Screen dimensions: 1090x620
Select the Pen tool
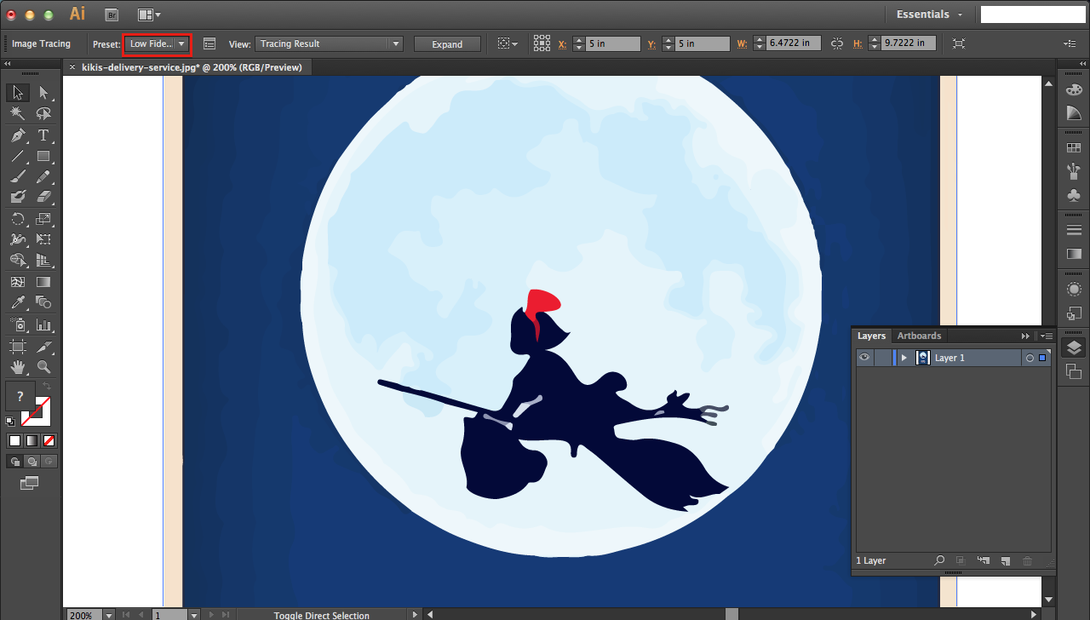18,135
